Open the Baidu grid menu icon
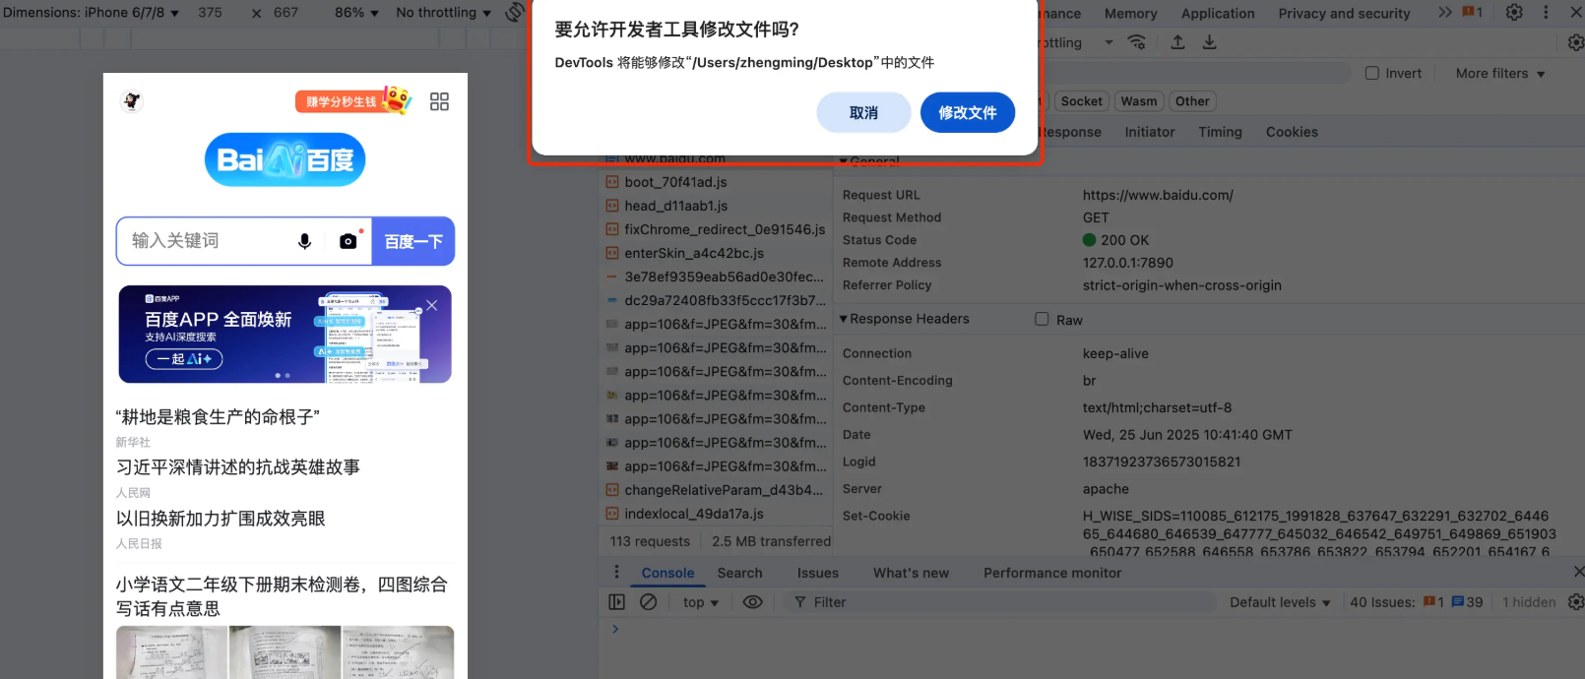 439,101
